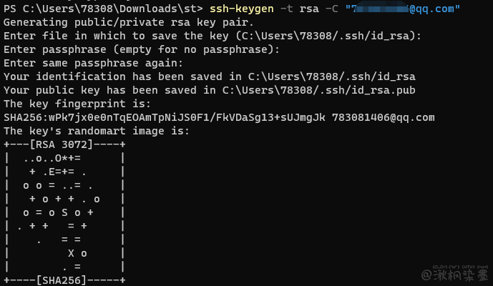Click the "Enter same passphrase again" line
The width and height of the screenshot is (493, 286).
click(x=95, y=63)
